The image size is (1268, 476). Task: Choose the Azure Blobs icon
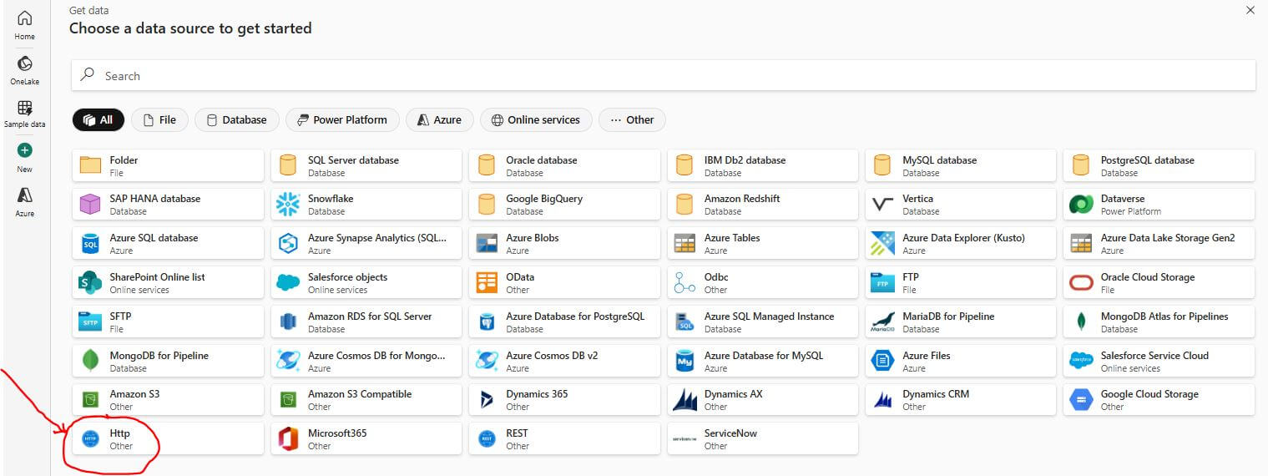[487, 244]
